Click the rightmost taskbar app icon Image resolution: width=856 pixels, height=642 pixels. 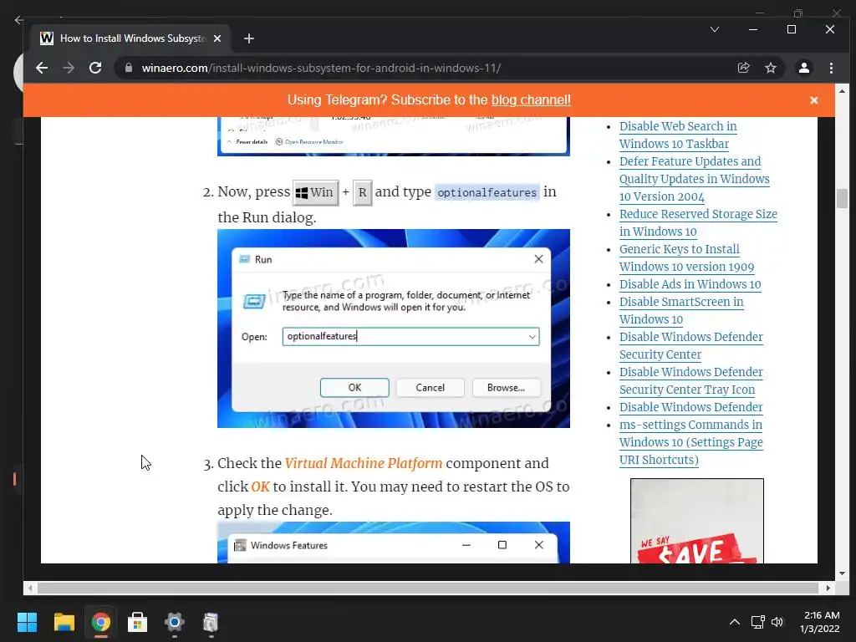coord(211,622)
